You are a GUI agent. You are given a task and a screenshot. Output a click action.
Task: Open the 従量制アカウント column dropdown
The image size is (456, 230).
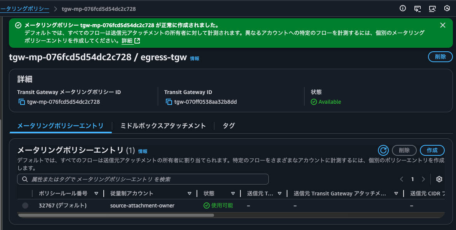pyautogui.click(x=190, y=193)
